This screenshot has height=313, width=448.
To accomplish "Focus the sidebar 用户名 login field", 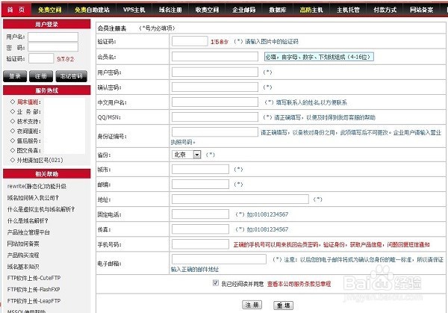I will [53, 37].
